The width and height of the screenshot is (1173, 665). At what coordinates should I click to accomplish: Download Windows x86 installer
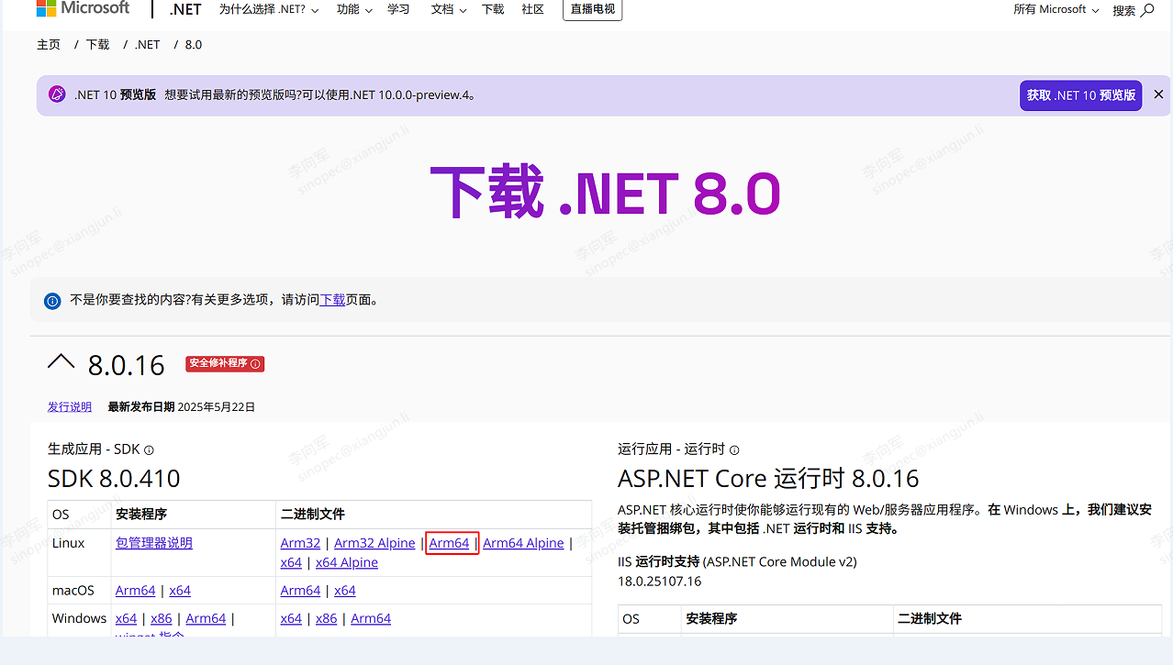point(162,618)
